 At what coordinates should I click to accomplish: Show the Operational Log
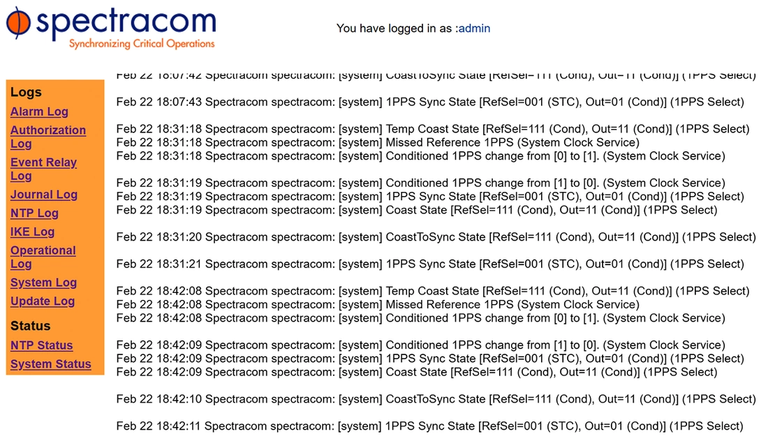pos(43,257)
